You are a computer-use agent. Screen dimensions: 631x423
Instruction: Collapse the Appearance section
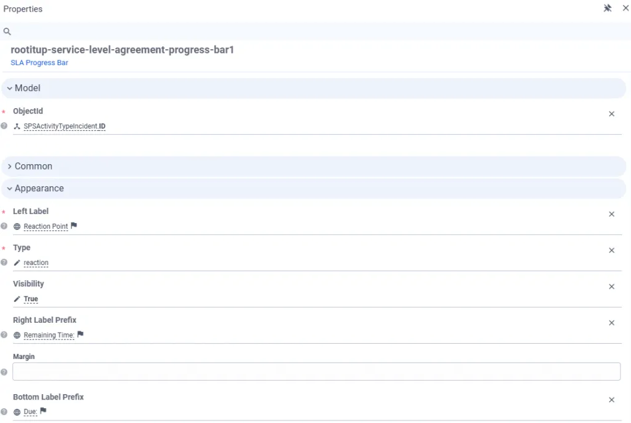click(x=9, y=188)
